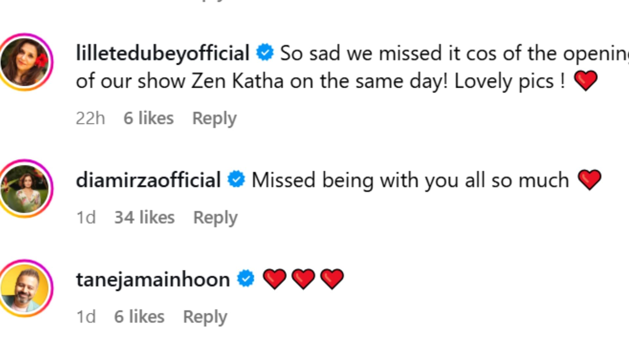The width and height of the screenshot is (629, 353).
Task: Click the verified badge next to tanejamainhoon
Action: pos(246,279)
